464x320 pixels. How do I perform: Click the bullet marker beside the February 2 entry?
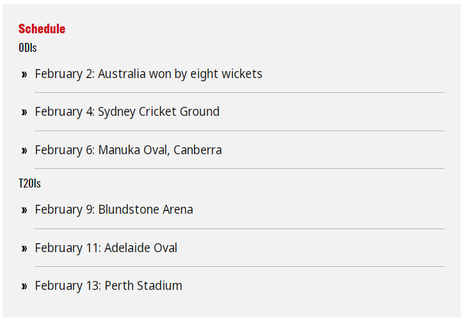pos(24,75)
